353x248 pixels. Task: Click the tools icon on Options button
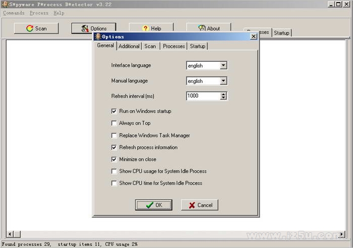(x=85, y=28)
